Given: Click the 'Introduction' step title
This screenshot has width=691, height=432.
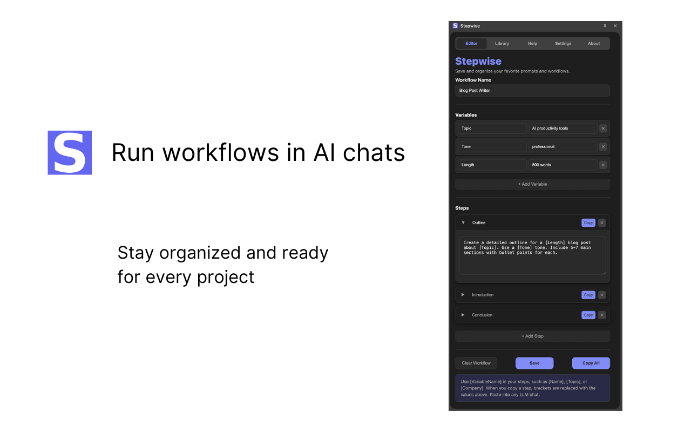Looking at the screenshot, I should tap(483, 295).
